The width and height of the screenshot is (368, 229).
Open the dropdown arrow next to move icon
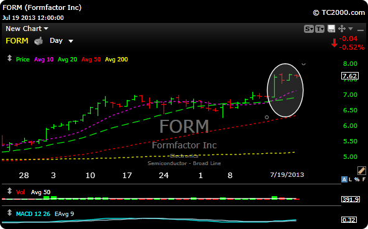(351, 29)
